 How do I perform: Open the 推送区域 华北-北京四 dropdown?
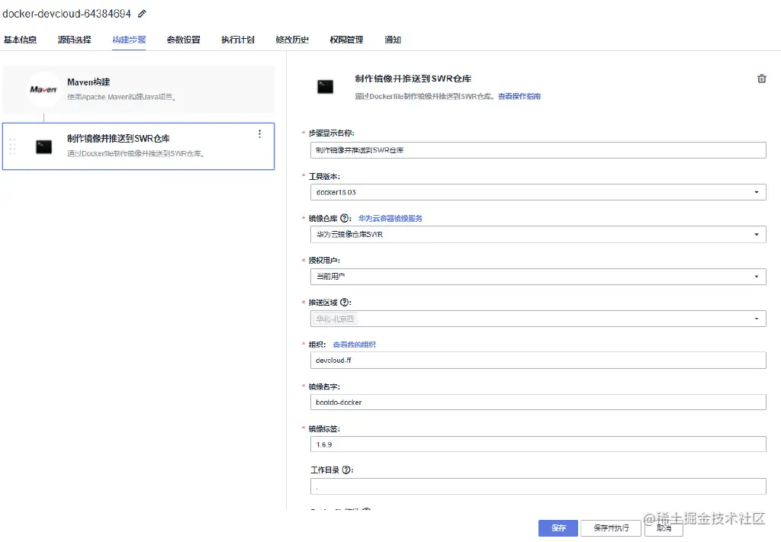pyautogui.click(x=538, y=319)
